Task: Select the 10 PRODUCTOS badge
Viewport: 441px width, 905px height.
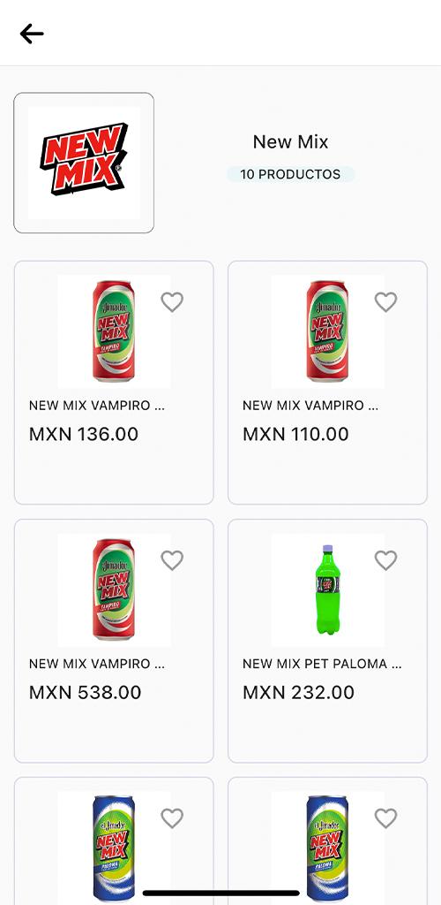Action: (290, 174)
